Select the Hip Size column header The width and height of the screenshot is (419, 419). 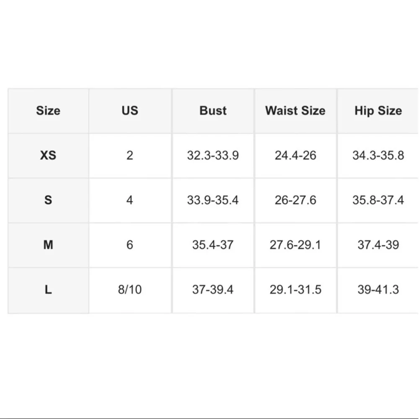click(378, 111)
